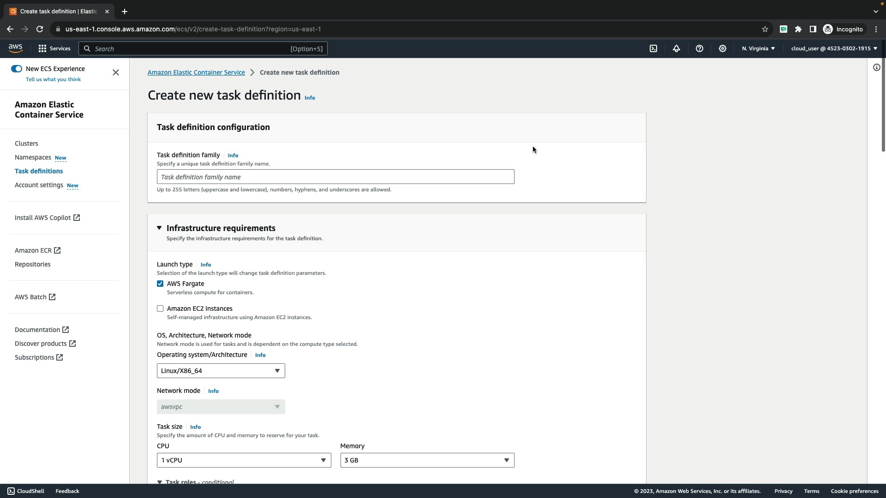Image resolution: width=886 pixels, height=498 pixels.
Task: Open the Operating system/Architecture dropdown
Action: (x=221, y=371)
